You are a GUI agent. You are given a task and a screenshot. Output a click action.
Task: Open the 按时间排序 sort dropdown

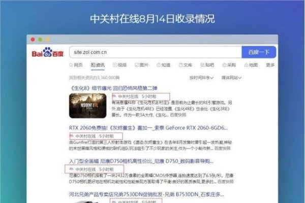pos(201,78)
